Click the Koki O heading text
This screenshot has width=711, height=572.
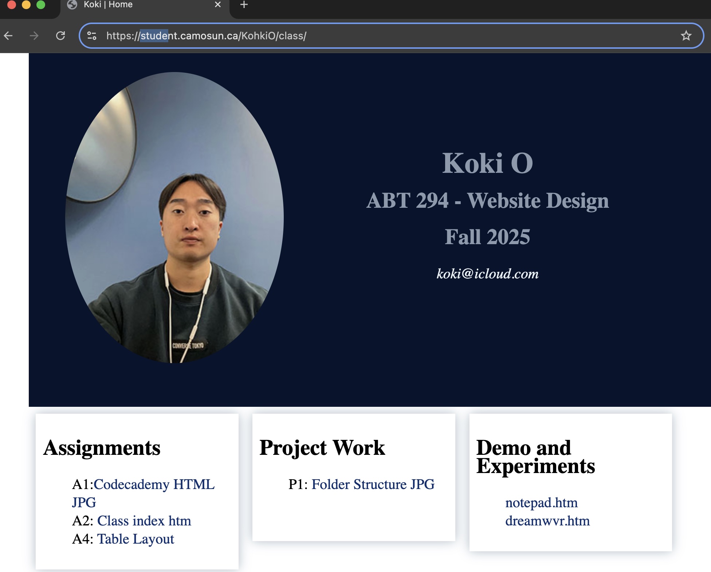coord(487,163)
